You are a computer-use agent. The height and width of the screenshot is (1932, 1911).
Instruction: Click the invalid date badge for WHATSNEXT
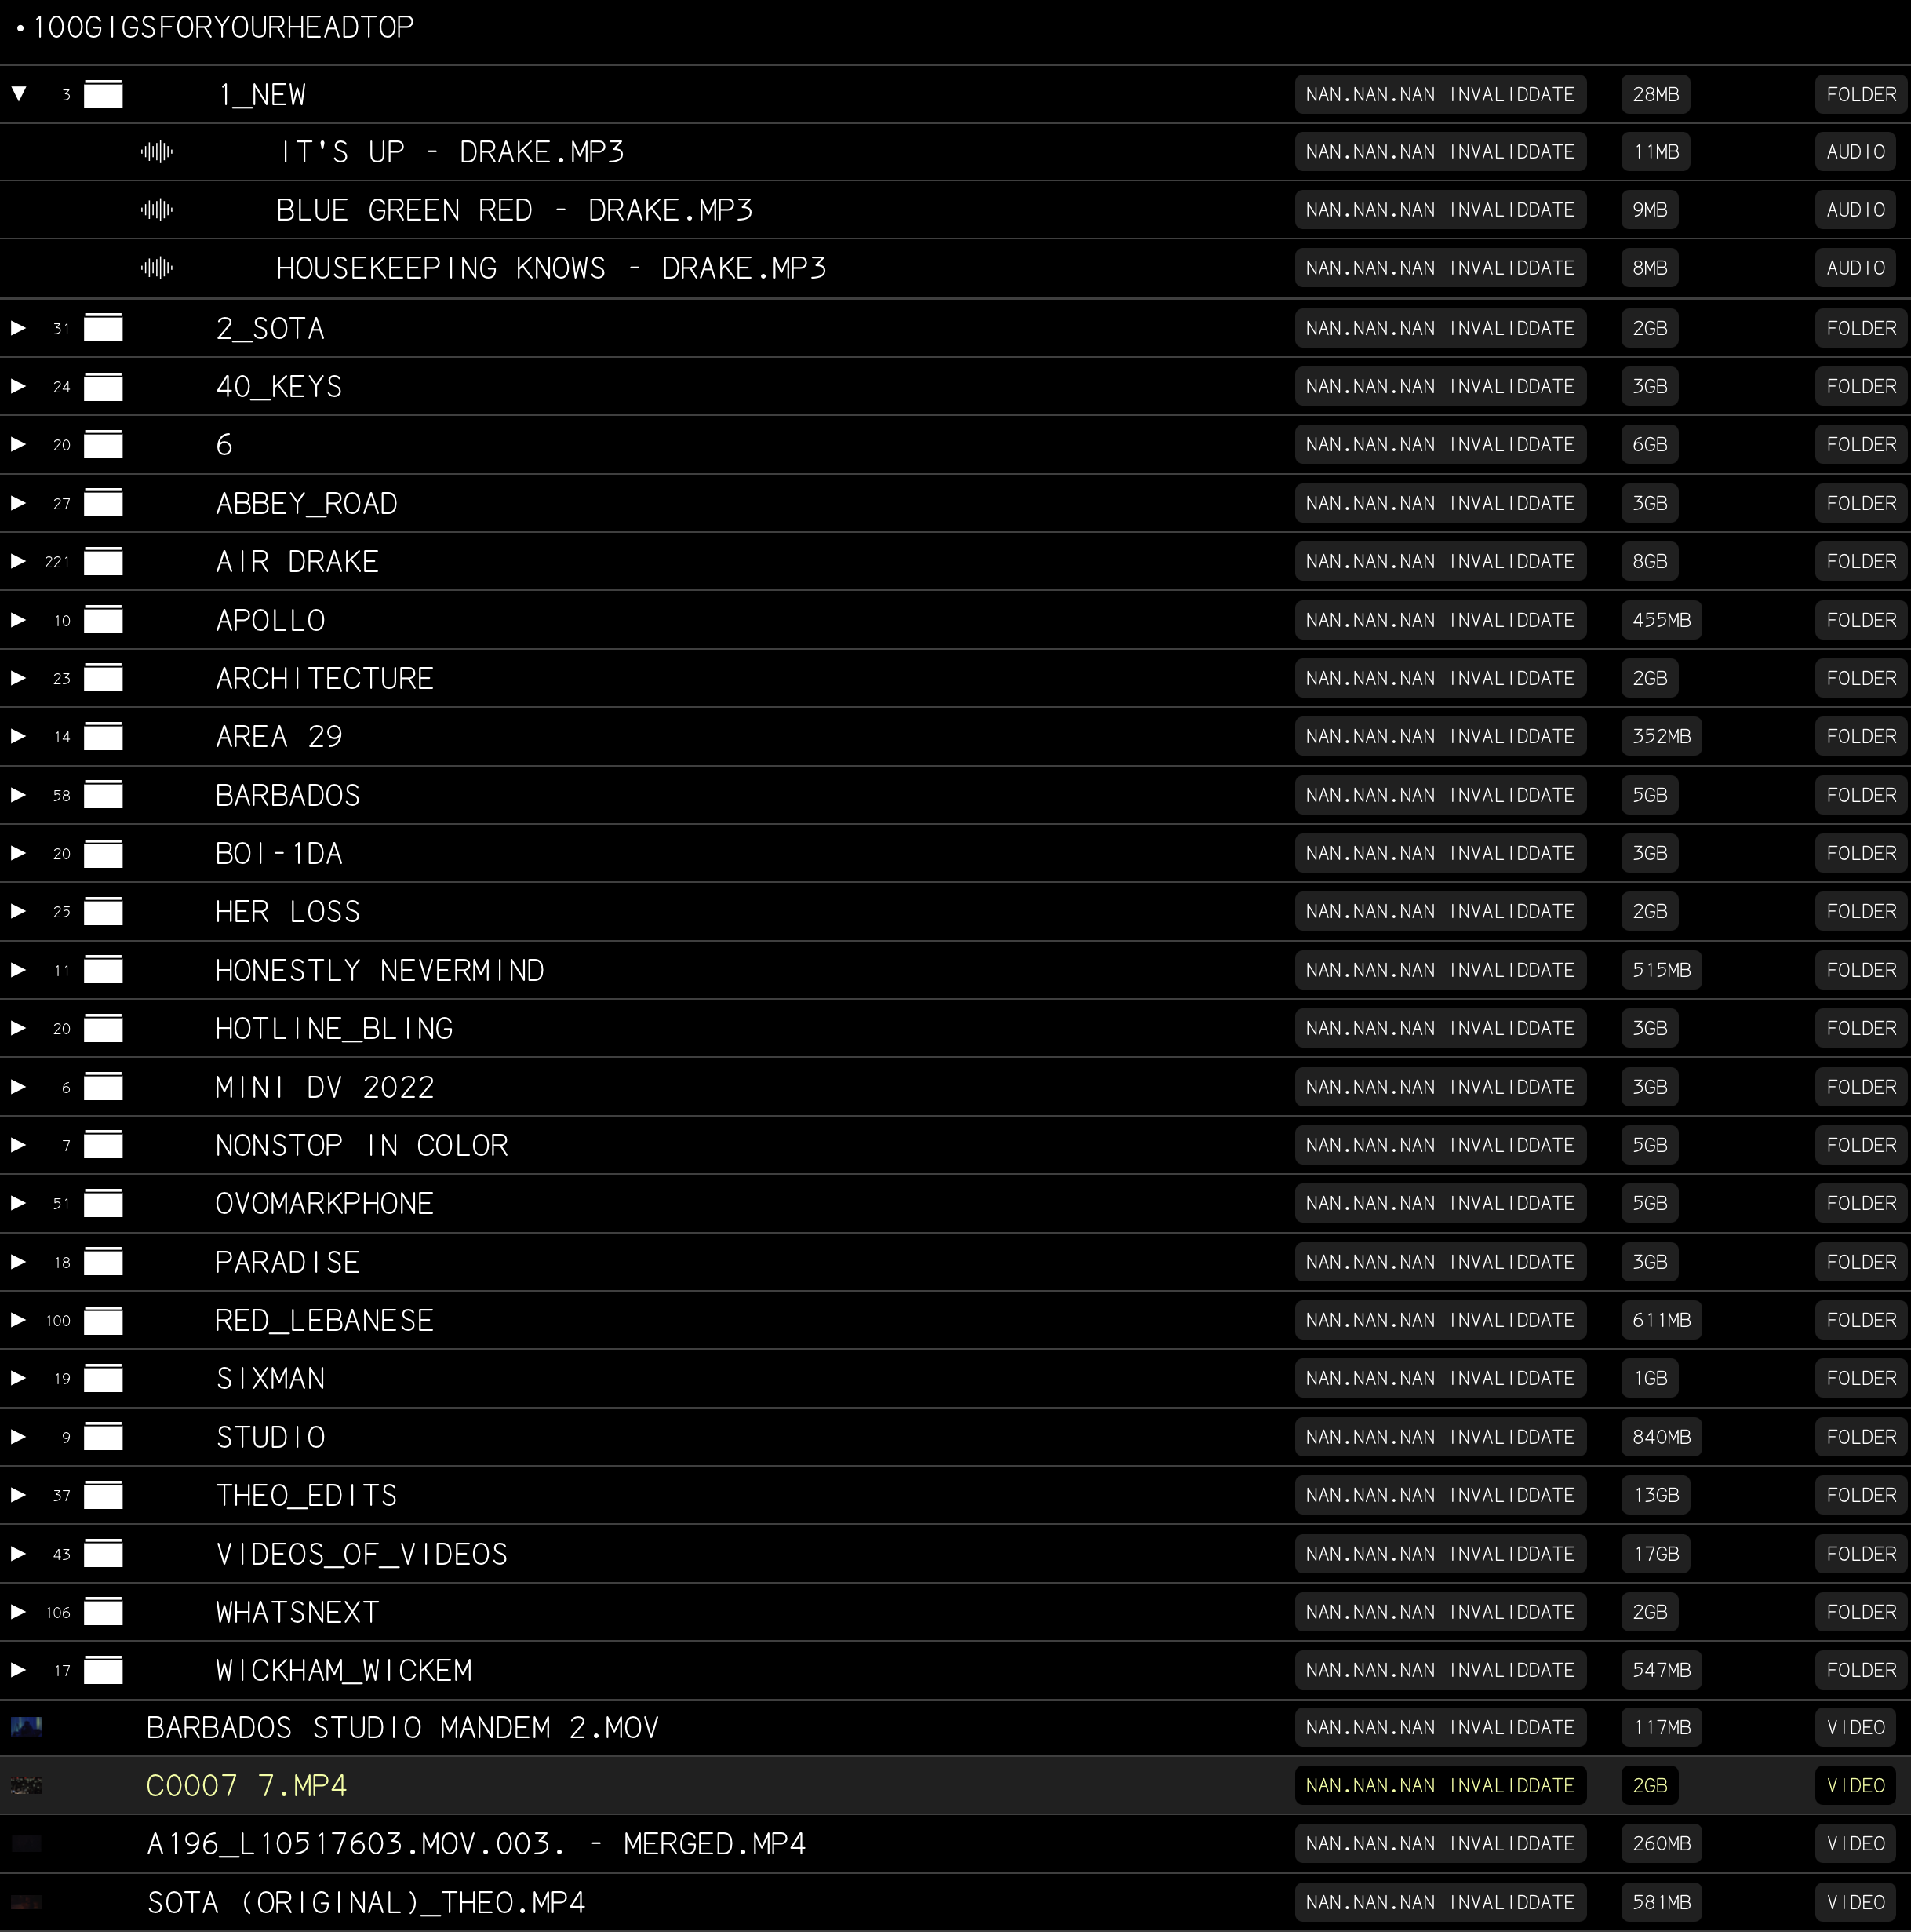pos(1440,1612)
